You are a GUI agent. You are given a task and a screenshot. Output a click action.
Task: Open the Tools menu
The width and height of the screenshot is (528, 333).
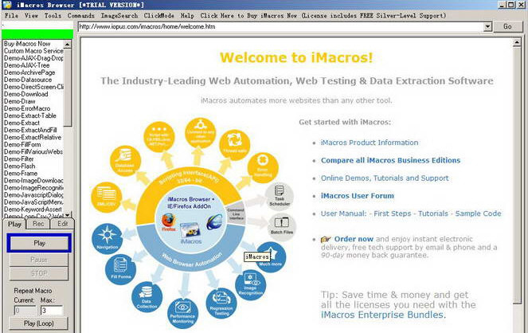click(x=53, y=15)
